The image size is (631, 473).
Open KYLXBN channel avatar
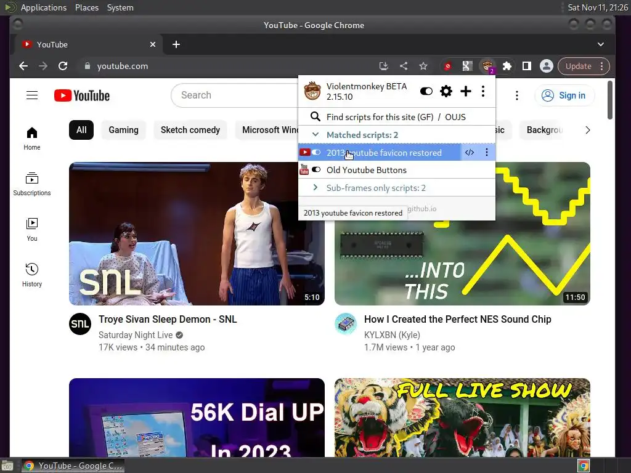(x=346, y=324)
